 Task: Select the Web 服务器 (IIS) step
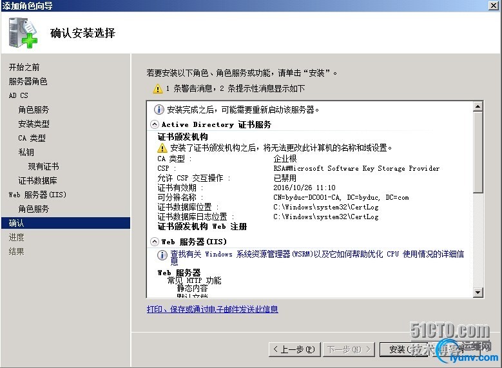pyautogui.click(x=37, y=195)
